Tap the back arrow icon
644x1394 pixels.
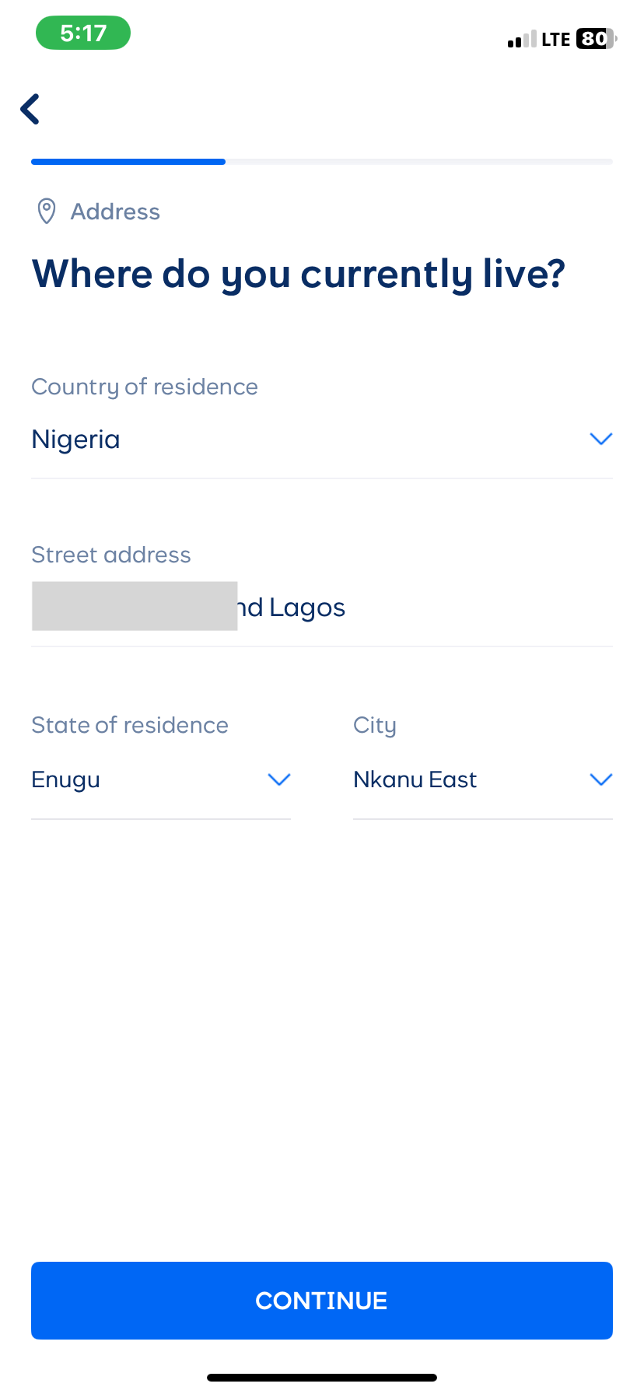coord(30,109)
